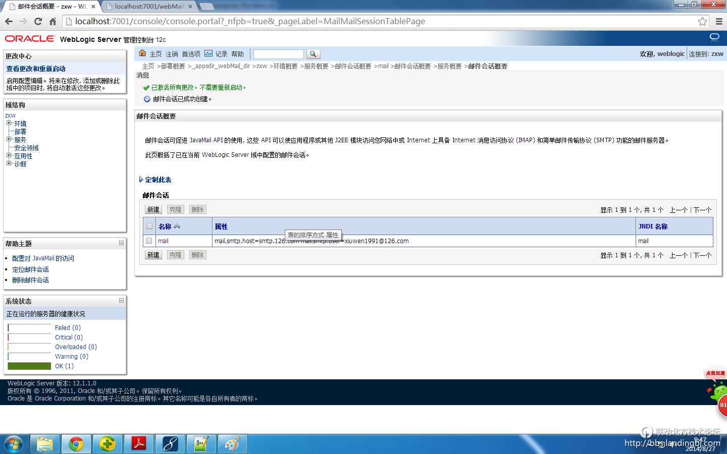727x454 pixels.
Task: Click the browser reload icon
Action: 38,21
